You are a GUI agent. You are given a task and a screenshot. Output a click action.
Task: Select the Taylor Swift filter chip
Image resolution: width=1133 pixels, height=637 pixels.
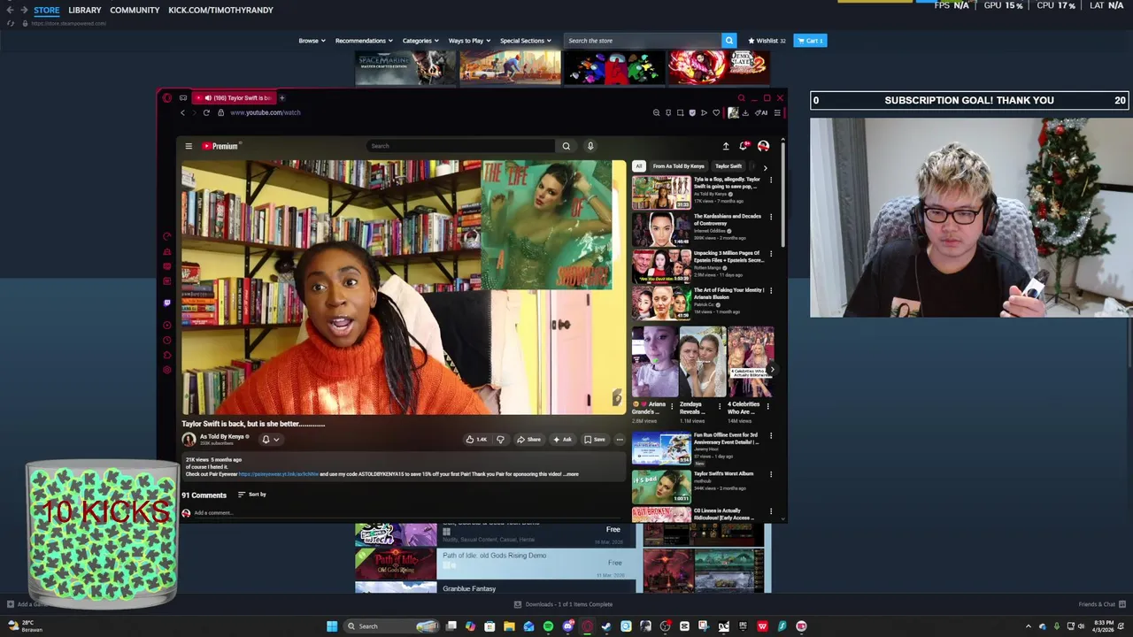[728, 166]
